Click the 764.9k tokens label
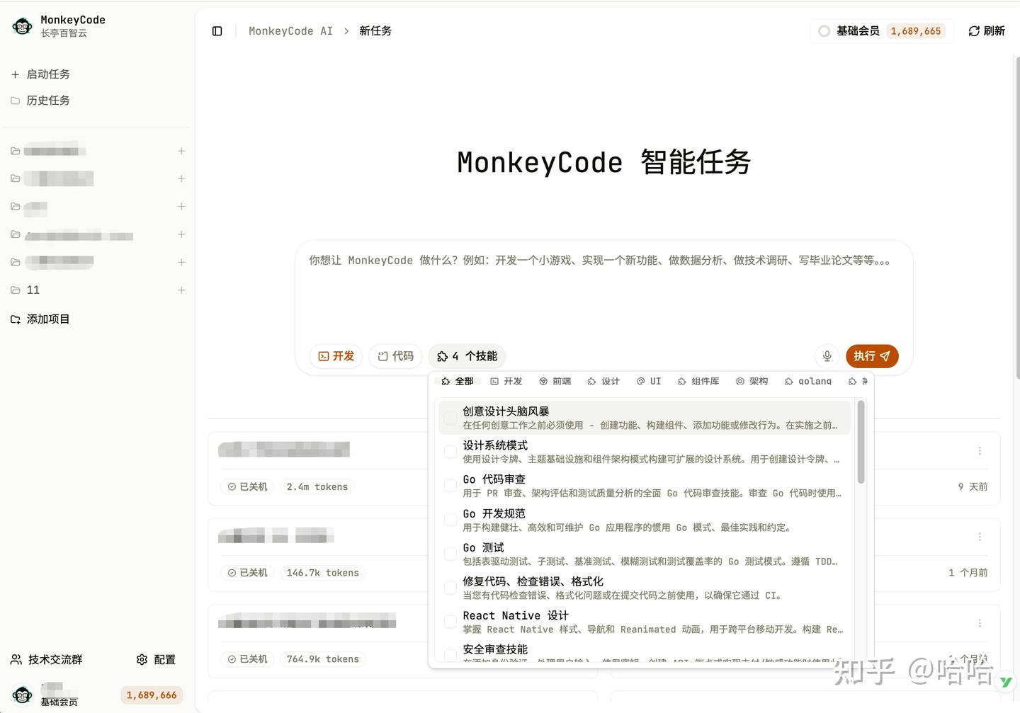This screenshot has height=713, width=1020. [x=323, y=659]
